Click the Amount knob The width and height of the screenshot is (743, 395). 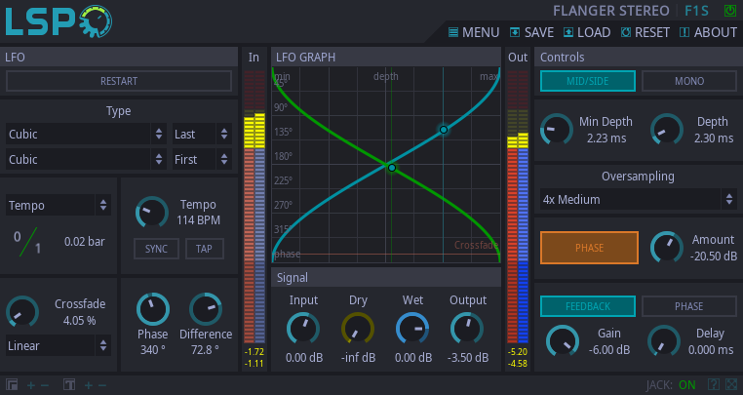667,247
